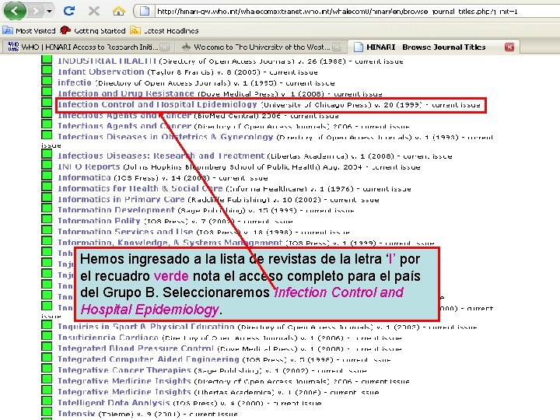Open the Intensiv Thieme journal link

pos(76,413)
